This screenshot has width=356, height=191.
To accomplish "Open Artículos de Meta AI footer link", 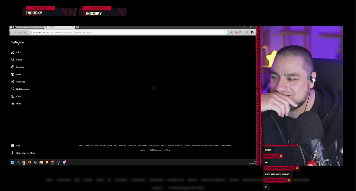I will pyautogui.click(x=175, y=146).
